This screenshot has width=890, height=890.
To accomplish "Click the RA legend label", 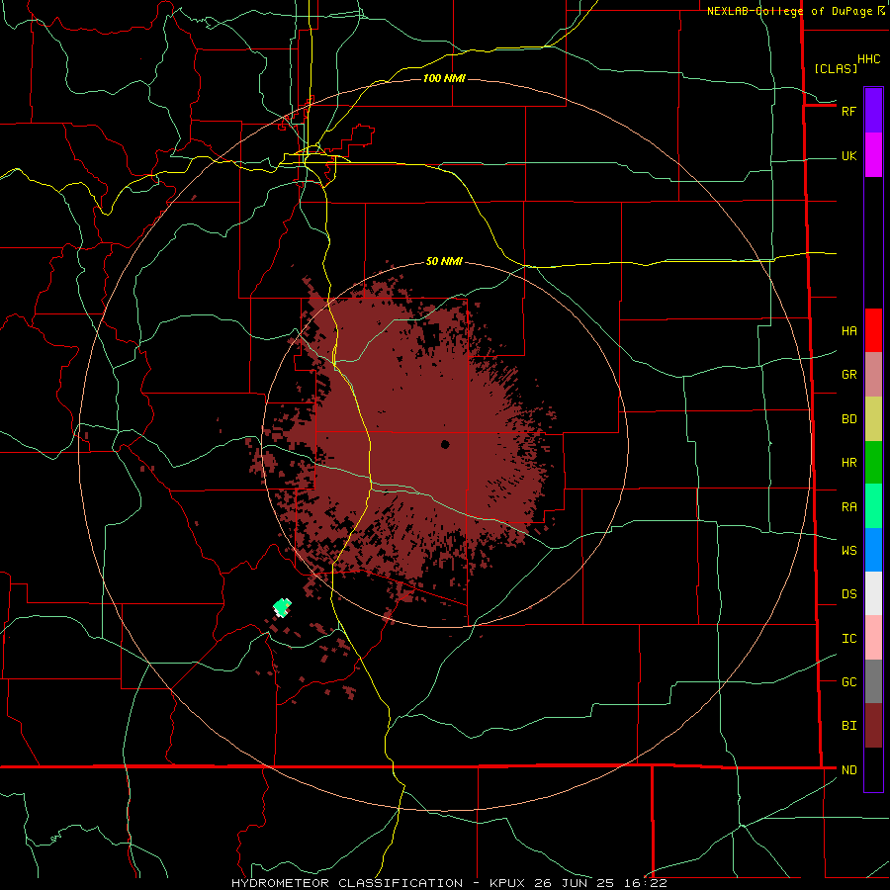I will point(849,507).
